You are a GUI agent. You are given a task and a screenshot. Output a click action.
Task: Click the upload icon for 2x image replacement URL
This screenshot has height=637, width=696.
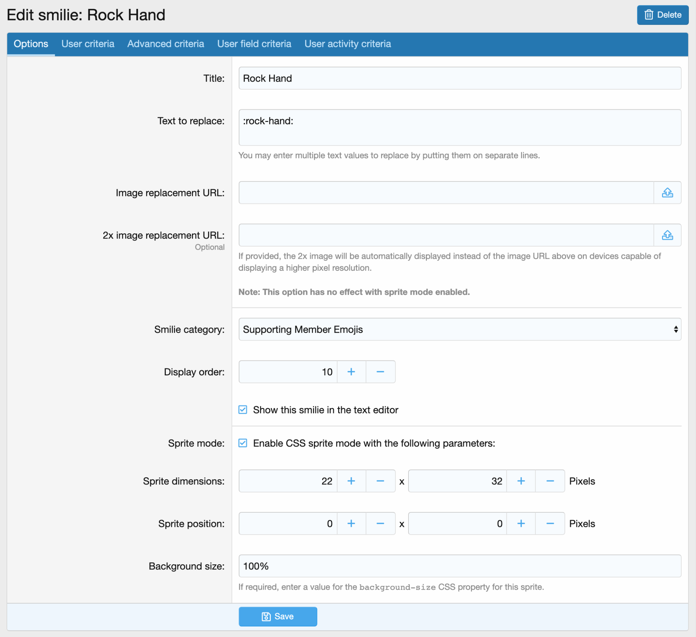pos(667,236)
